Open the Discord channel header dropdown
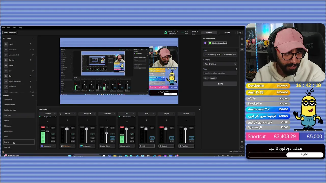The width and height of the screenshot is (326, 183). pos(55,114)
